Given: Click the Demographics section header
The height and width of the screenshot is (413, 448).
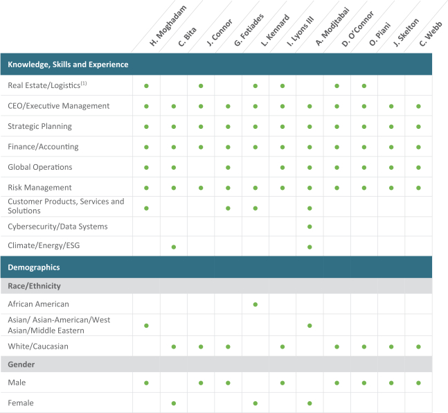Looking at the screenshot, I should pos(33,267).
